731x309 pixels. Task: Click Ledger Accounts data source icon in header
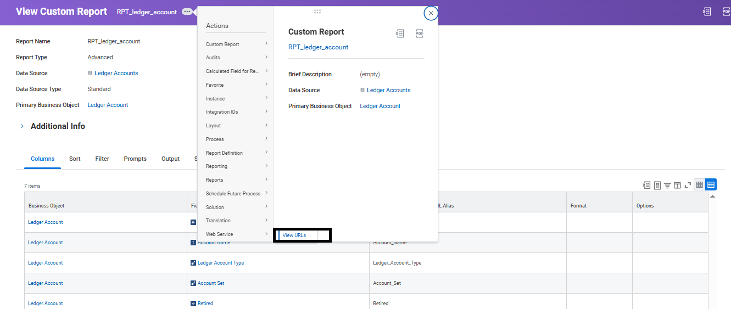pyautogui.click(x=90, y=73)
